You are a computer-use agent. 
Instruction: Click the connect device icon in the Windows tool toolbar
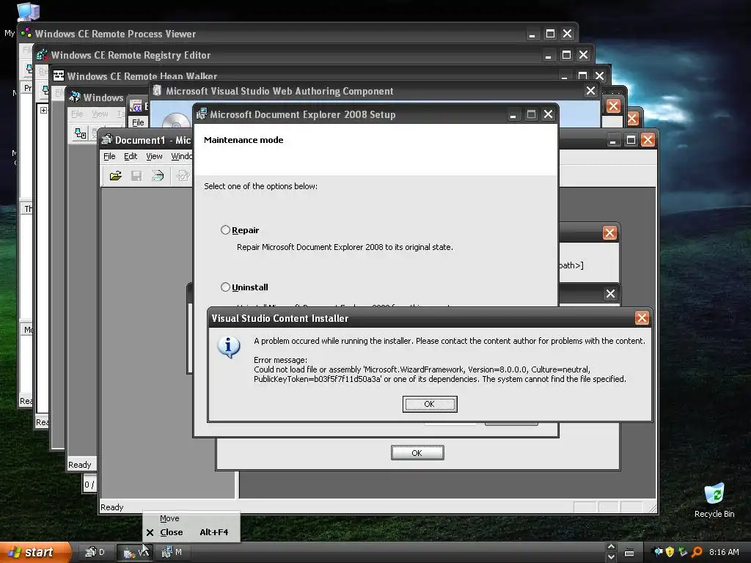point(80,133)
